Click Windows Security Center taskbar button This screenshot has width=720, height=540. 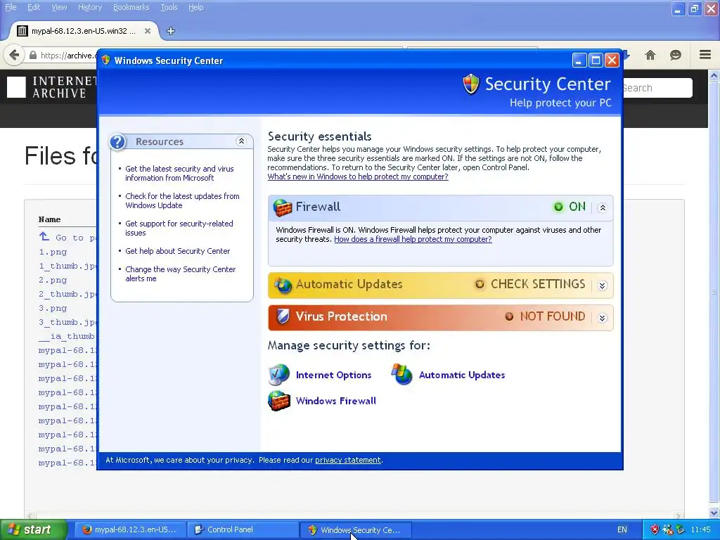pyautogui.click(x=356, y=530)
